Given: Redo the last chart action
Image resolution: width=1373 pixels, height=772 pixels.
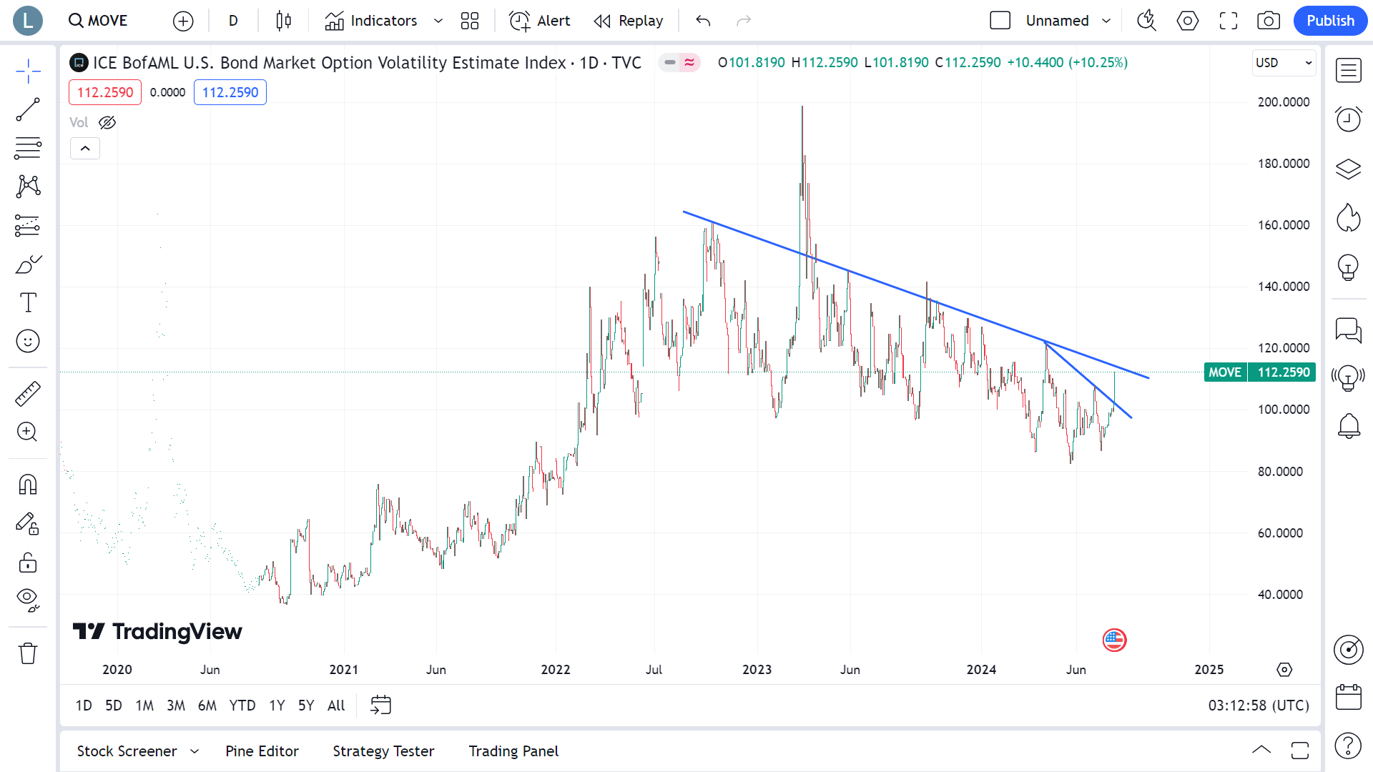Looking at the screenshot, I should pos(744,21).
